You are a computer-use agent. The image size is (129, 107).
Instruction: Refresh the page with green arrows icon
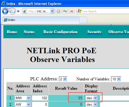point(65,11)
